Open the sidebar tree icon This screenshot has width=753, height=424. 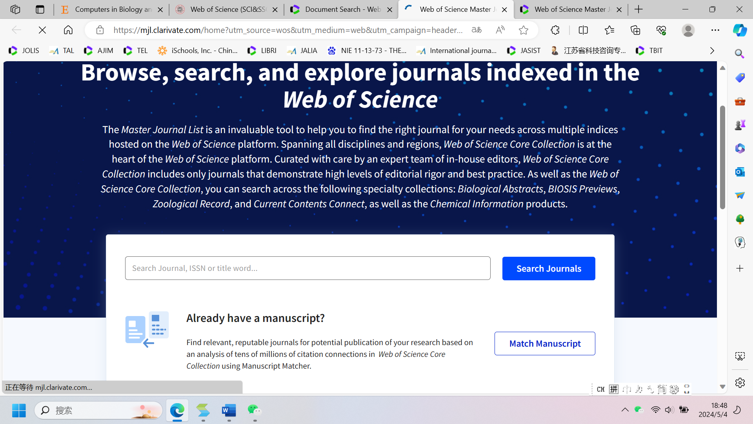[740, 219]
